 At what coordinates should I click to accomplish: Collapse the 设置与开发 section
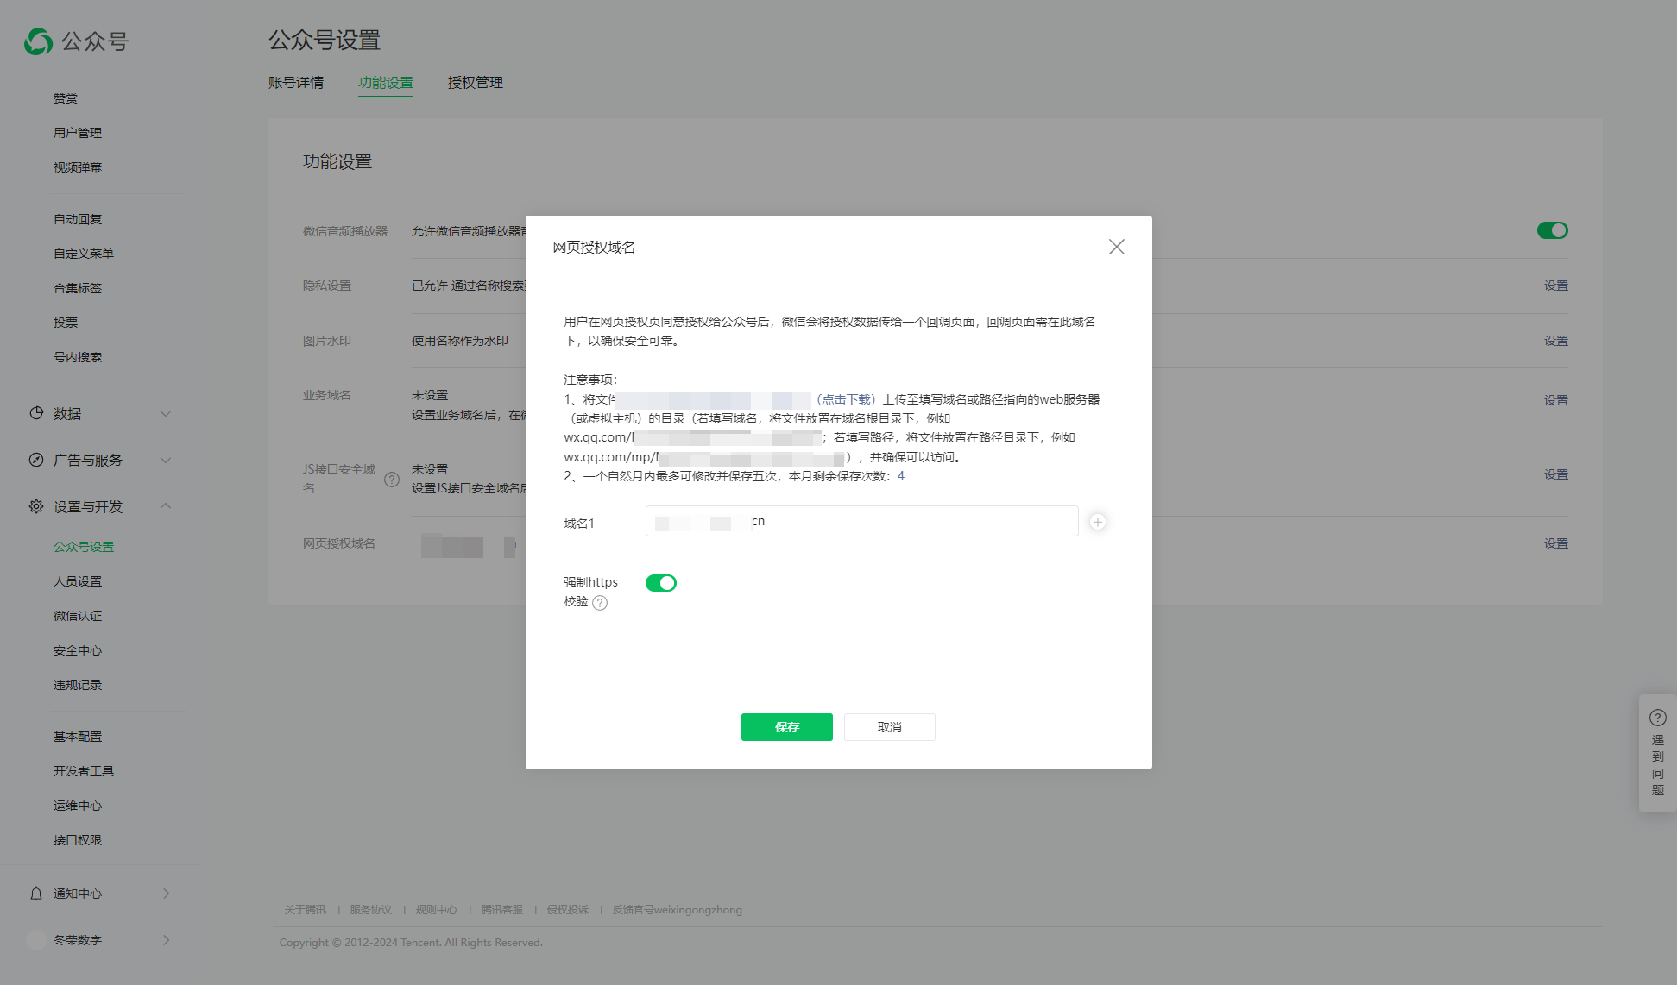point(166,506)
